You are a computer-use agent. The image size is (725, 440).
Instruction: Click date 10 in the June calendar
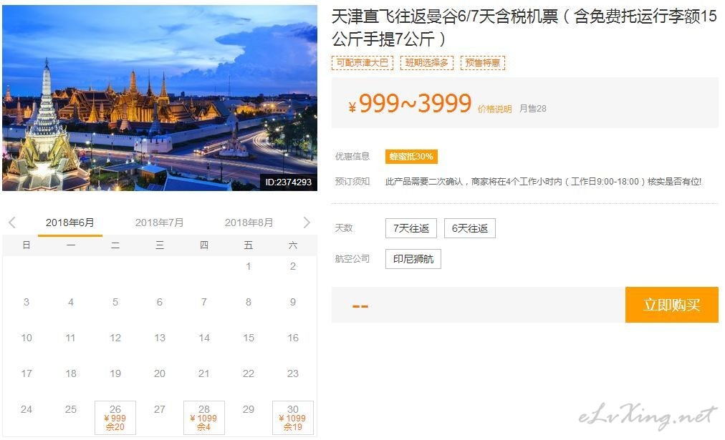pos(27,338)
